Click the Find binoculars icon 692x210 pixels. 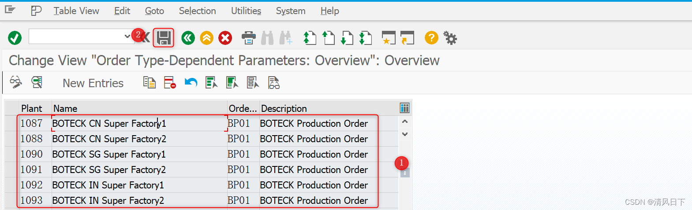[x=267, y=38]
